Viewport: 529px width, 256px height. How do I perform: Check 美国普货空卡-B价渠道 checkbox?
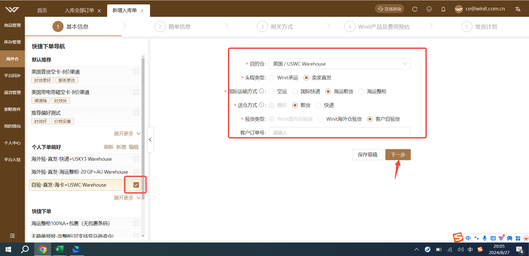136,72
